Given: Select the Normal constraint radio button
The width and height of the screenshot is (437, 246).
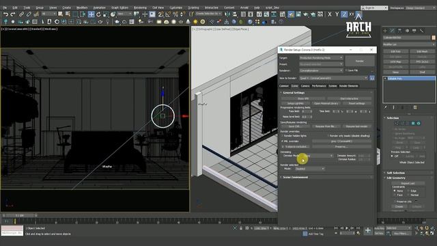Looking at the screenshot, I should [408, 195].
